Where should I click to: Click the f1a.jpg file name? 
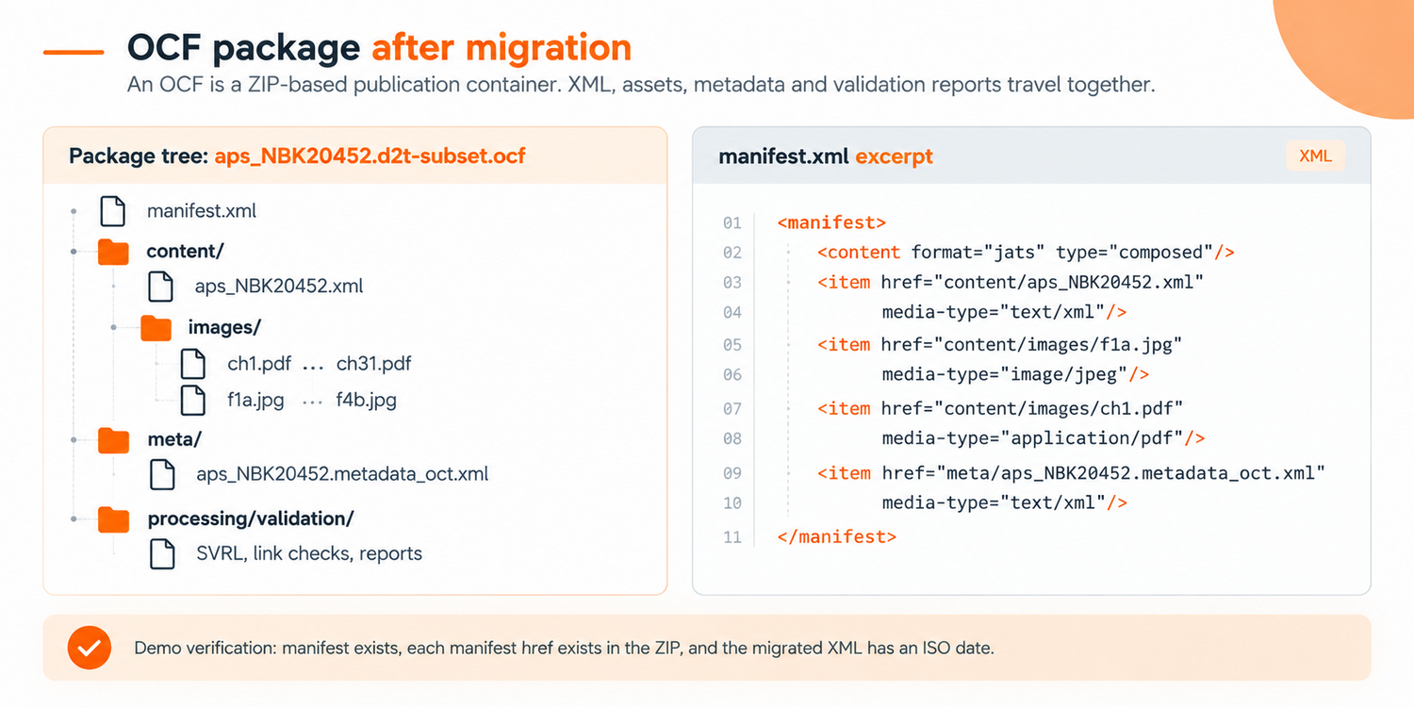(255, 400)
